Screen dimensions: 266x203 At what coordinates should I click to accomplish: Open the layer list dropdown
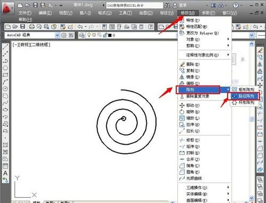[252, 35]
